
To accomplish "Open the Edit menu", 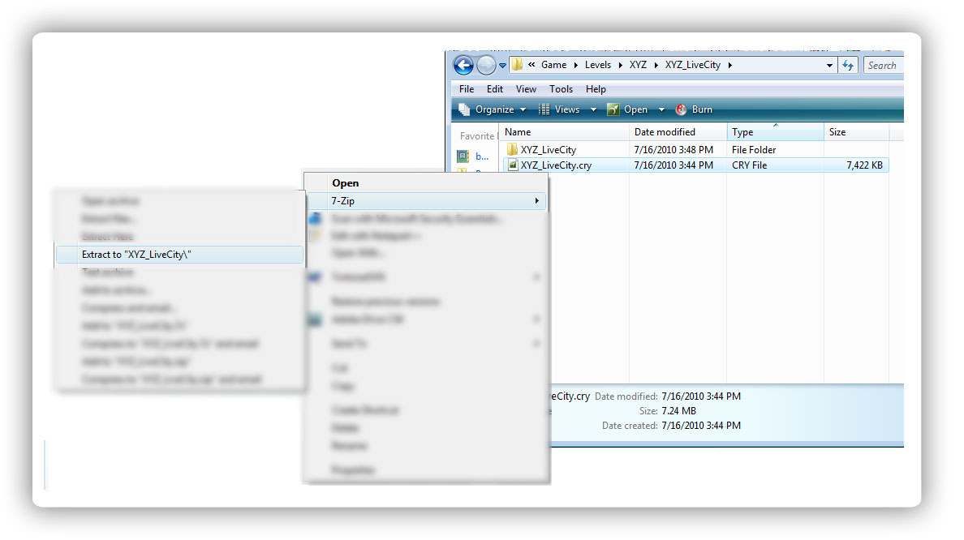I will [495, 89].
